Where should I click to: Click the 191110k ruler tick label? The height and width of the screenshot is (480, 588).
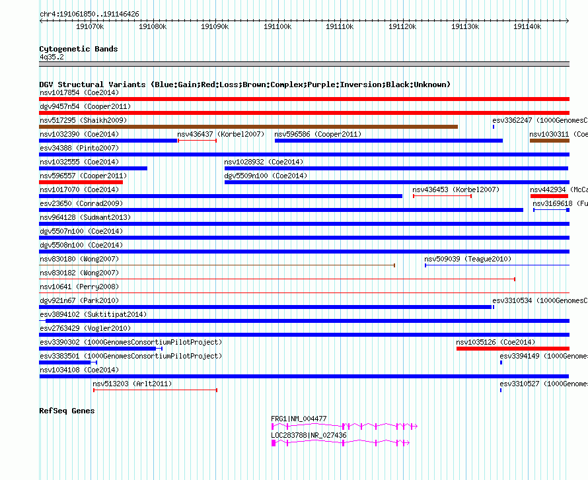340,26
